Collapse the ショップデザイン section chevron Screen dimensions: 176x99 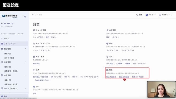tap(26, 88)
